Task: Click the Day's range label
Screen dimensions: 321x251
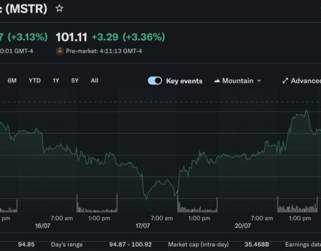Action: click(67, 245)
